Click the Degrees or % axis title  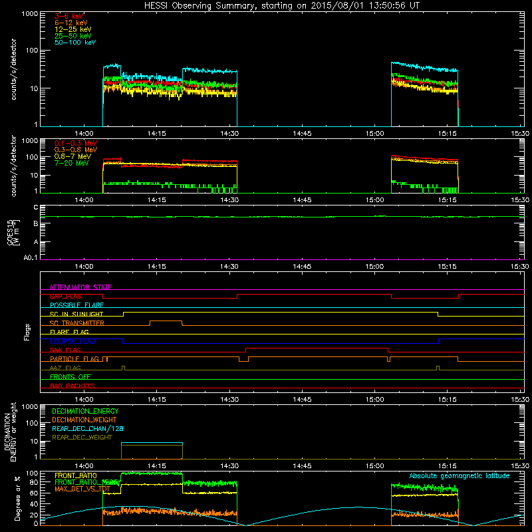pyautogui.click(x=17, y=499)
